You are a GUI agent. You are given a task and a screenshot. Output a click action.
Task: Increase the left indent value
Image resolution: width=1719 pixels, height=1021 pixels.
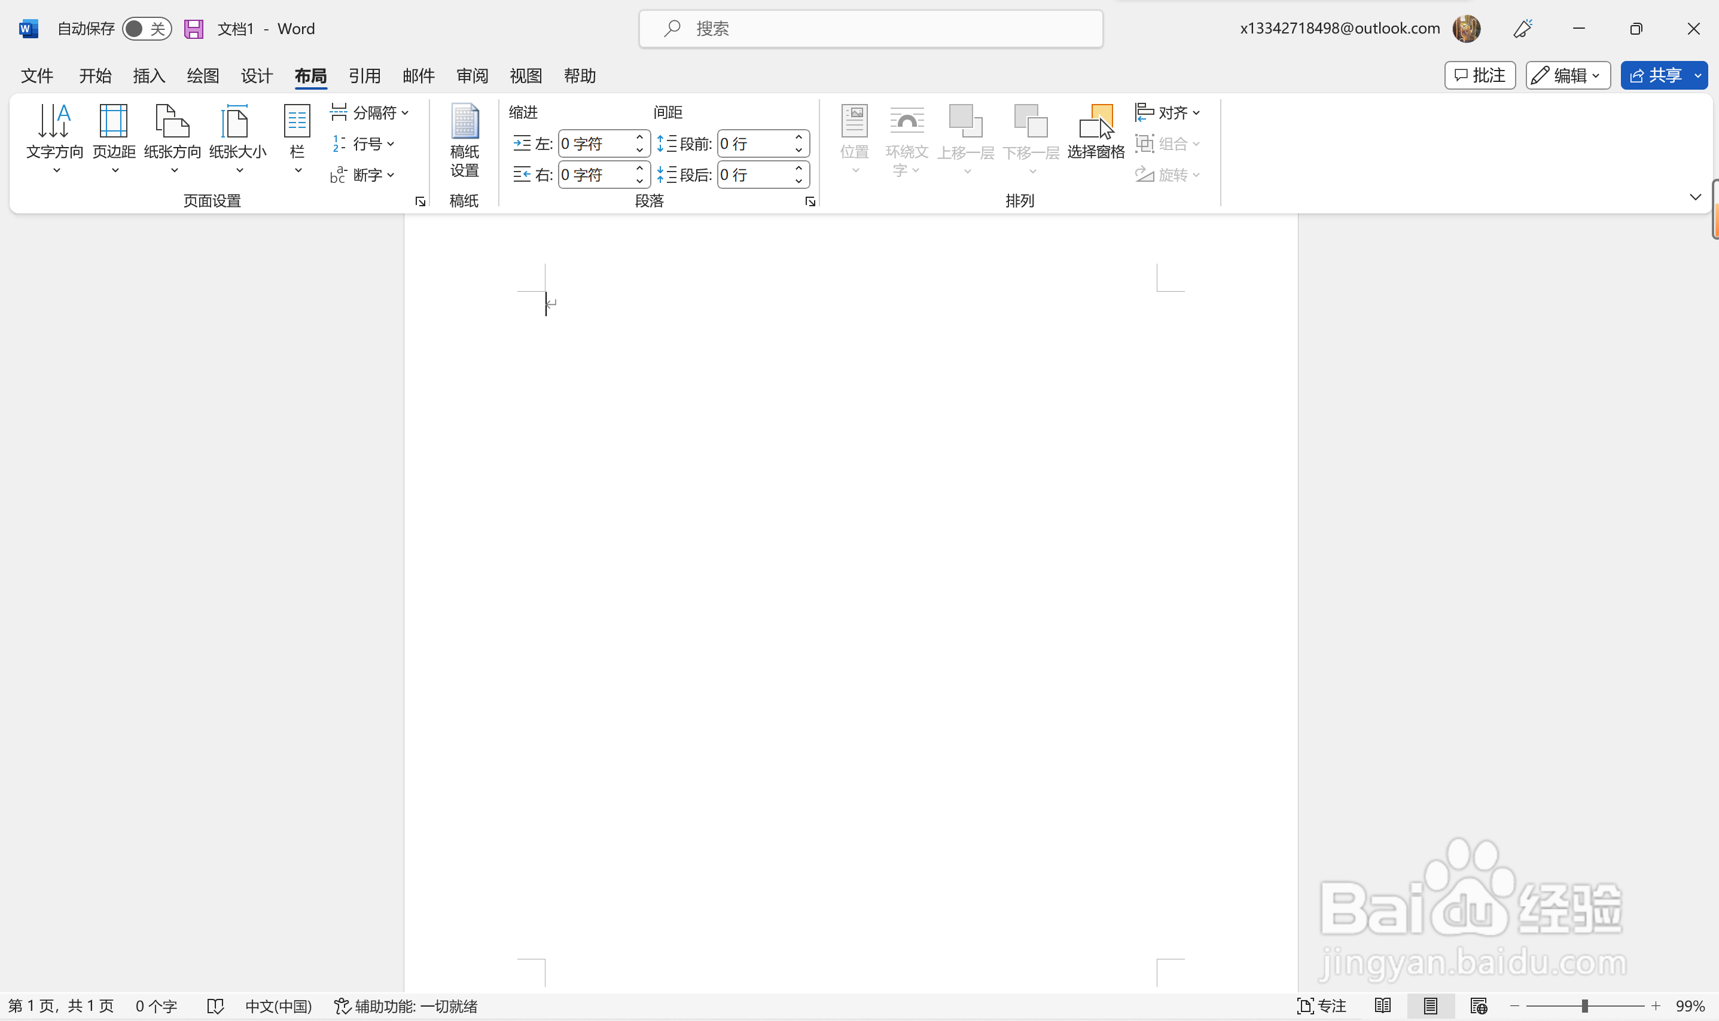pyautogui.click(x=639, y=137)
